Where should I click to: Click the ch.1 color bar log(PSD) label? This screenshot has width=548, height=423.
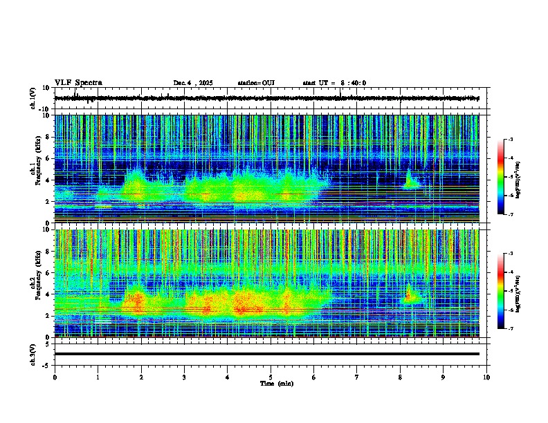pyautogui.click(x=518, y=180)
